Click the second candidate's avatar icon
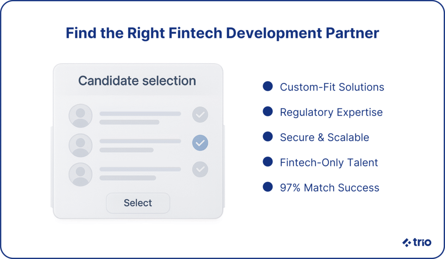Screen dimensions: 445x259 pos(80,145)
